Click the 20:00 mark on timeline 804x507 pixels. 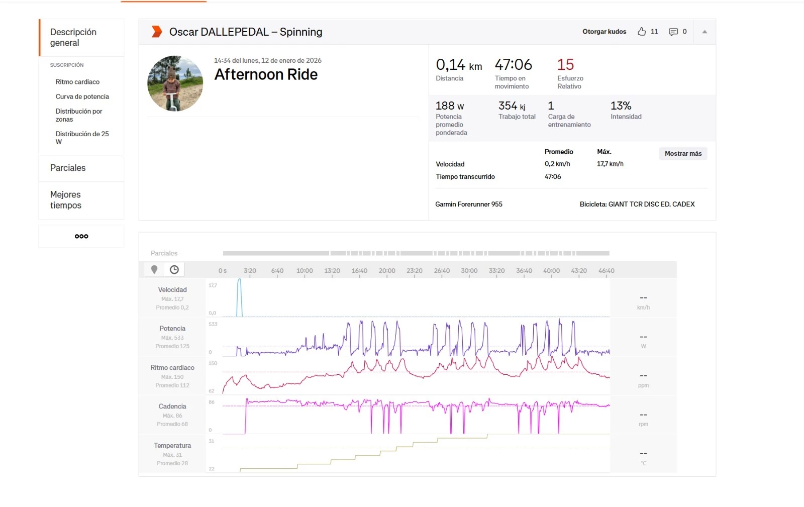tap(387, 271)
